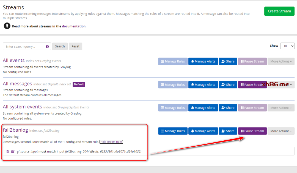Edit the gl_source_input stream rule pencil icon
The image size is (297, 173).
point(13,151)
